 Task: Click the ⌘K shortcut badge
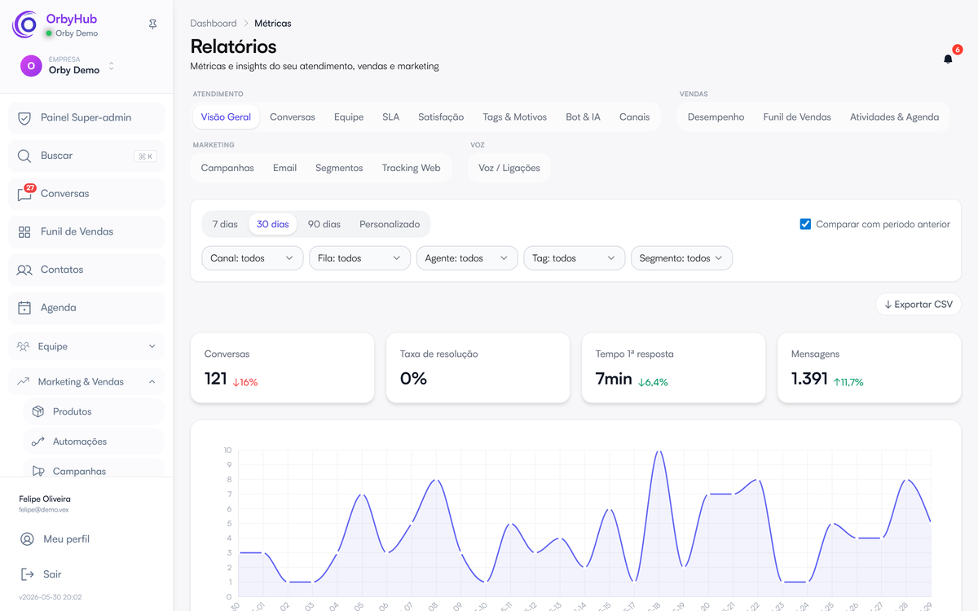coord(145,156)
